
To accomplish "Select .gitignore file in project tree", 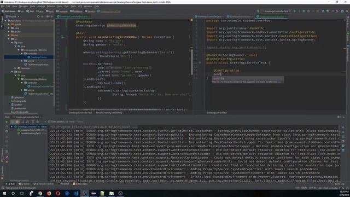I will pyautogui.click(x=17, y=97).
